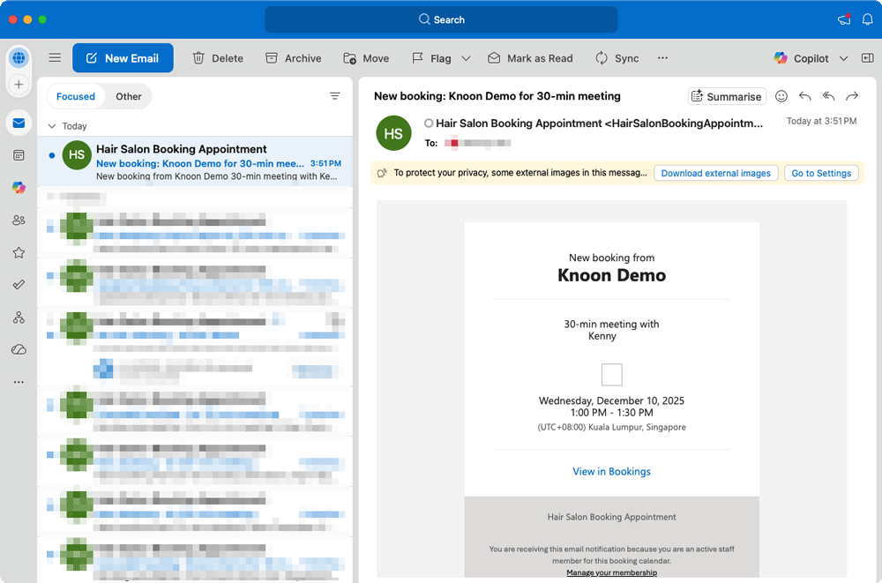882x583 pixels.
Task: Open the Calendar from the left sidebar
Action: 19,155
